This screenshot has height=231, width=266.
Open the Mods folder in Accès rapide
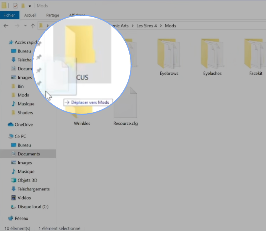coord(24,95)
